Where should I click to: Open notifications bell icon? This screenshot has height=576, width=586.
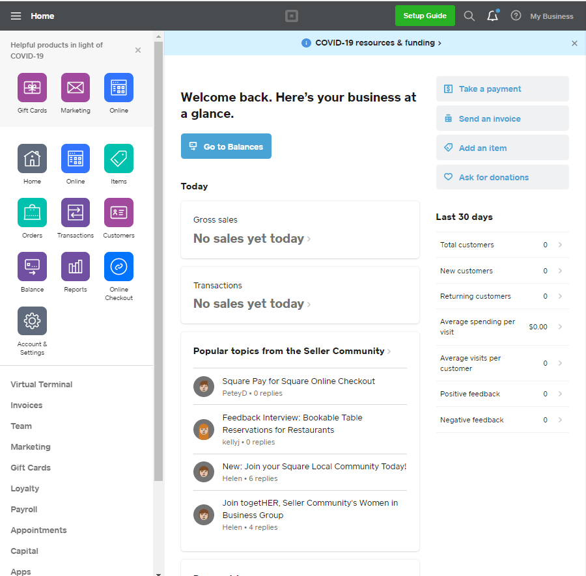pos(493,16)
